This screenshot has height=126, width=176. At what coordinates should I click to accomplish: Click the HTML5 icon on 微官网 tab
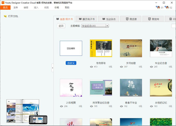click(149, 19)
